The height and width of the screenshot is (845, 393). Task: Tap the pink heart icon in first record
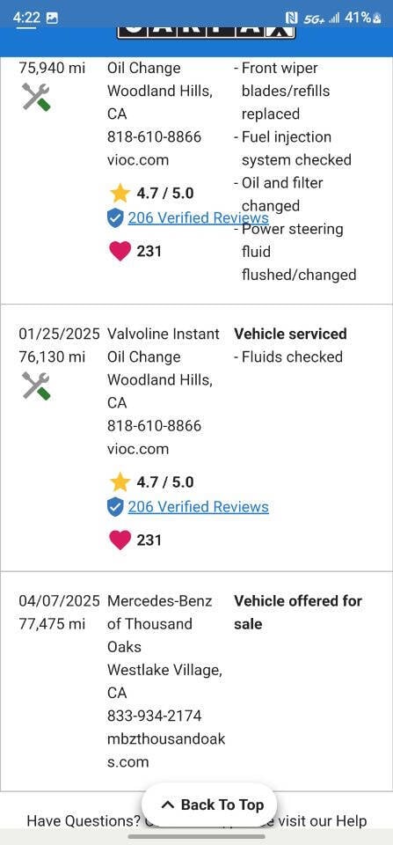[x=120, y=251]
